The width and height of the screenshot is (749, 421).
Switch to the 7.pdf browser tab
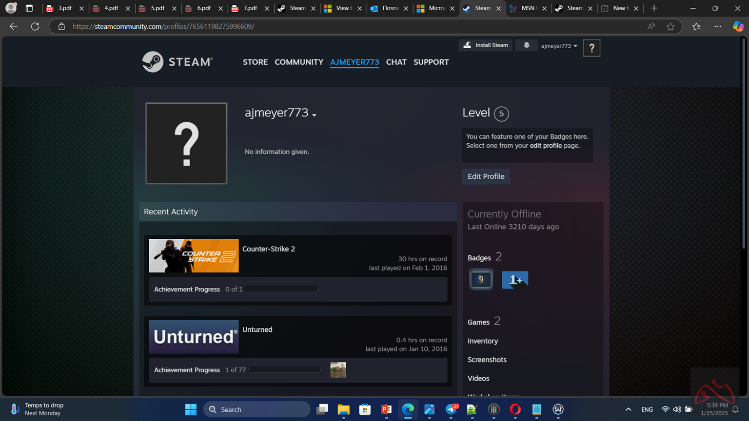tap(249, 8)
